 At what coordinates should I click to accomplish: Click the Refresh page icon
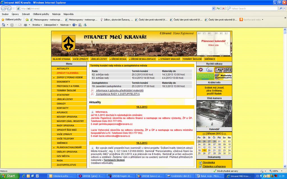coord(218,8)
